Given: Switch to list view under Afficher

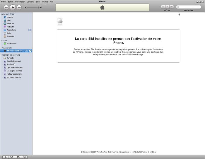Looking at the screenshot, I should coord(163,7).
